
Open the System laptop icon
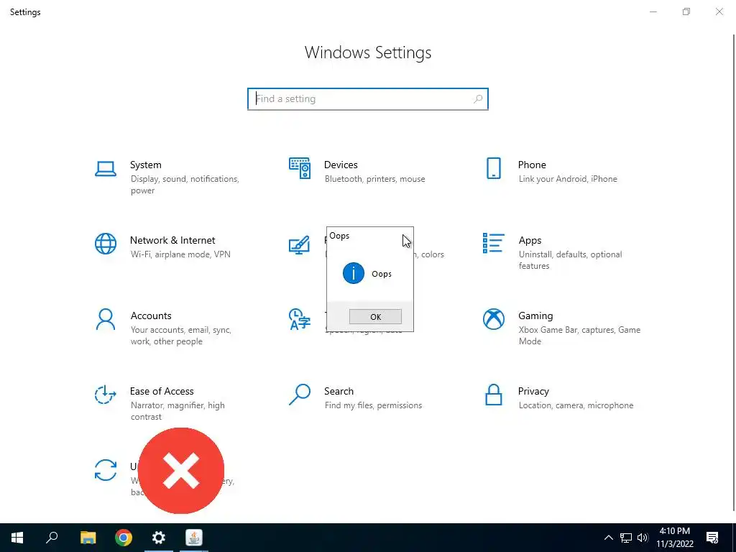tap(106, 168)
